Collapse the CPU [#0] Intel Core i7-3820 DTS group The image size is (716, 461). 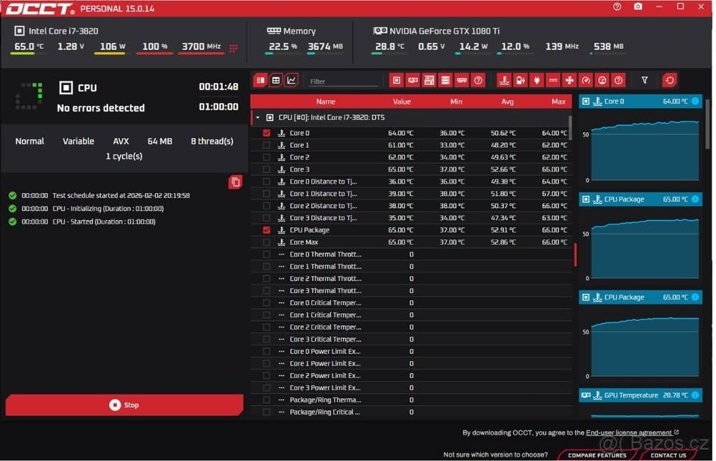tap(258, 118)
